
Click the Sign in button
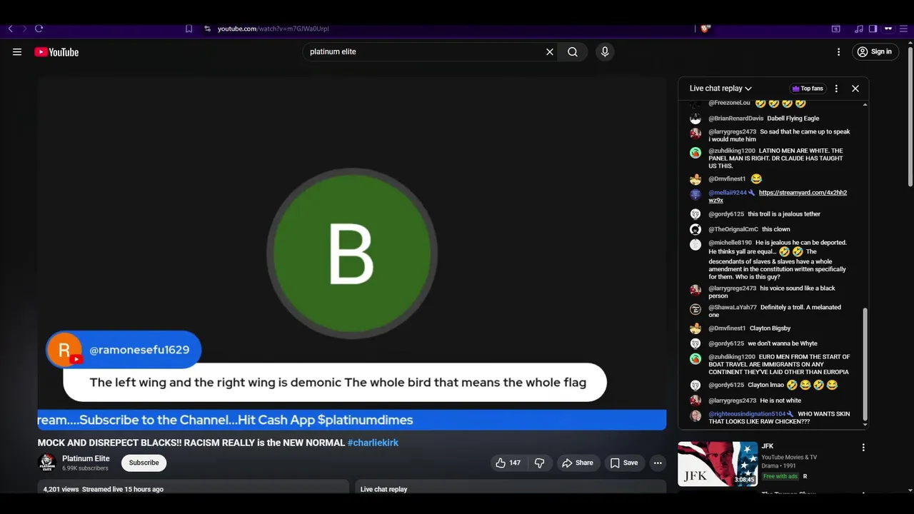[x=875, y=51]
